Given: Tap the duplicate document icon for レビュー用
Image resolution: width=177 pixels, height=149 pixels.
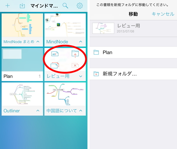Looking at the screenshot, I should point(55,65).
